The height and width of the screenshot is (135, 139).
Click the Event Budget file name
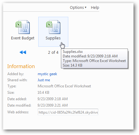[x=23, y=38]
